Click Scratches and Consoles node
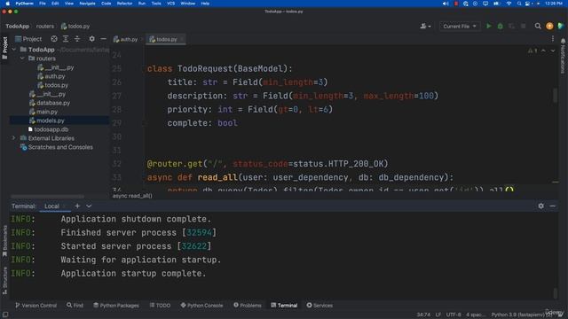The width and height of the screenshot is (568, 319). pyautogui.click(x=60, y=147)
